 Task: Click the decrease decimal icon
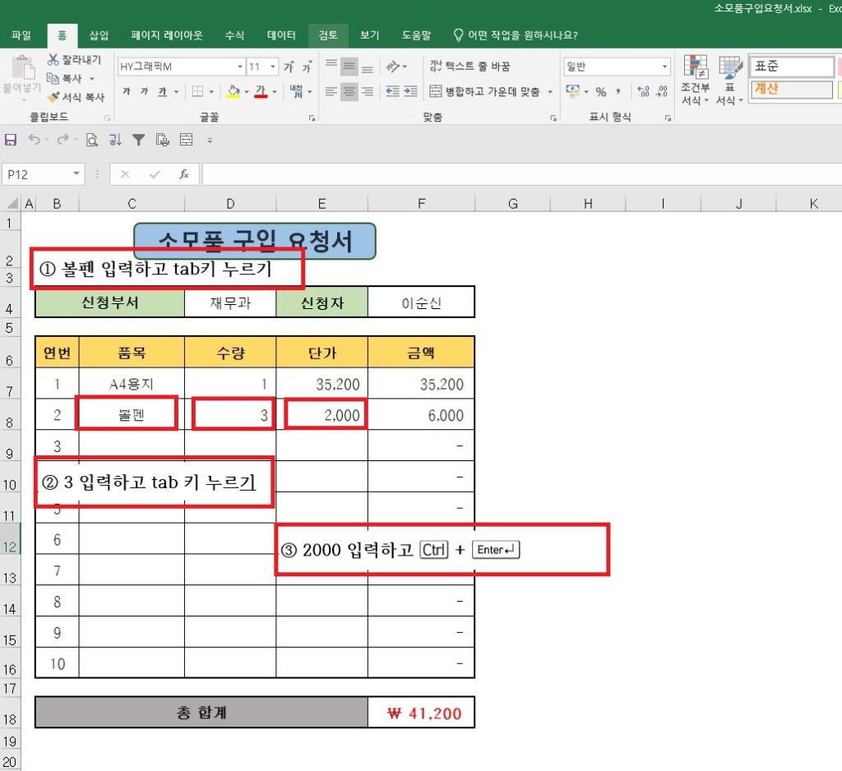(662, 91)
